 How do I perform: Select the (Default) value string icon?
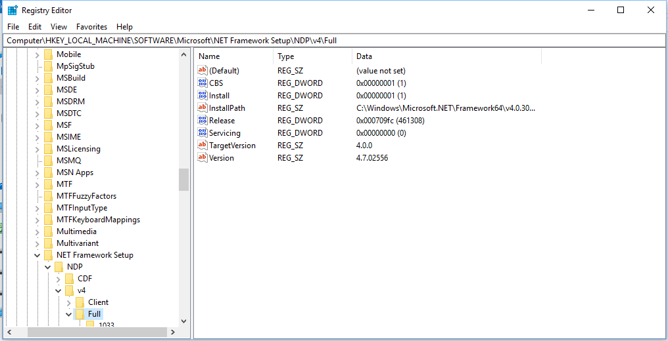click(x=203, y=70)
